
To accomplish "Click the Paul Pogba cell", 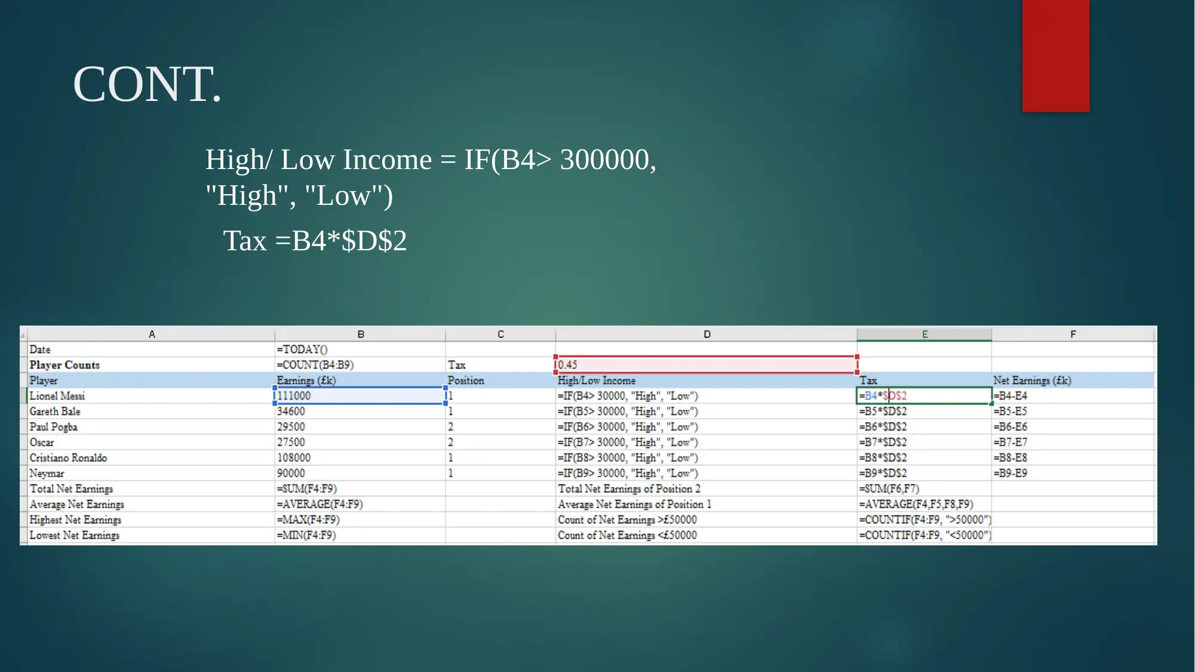I will (x=151, y=427).
